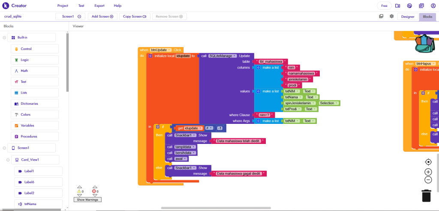Select the Colors block category

point(26,114)
